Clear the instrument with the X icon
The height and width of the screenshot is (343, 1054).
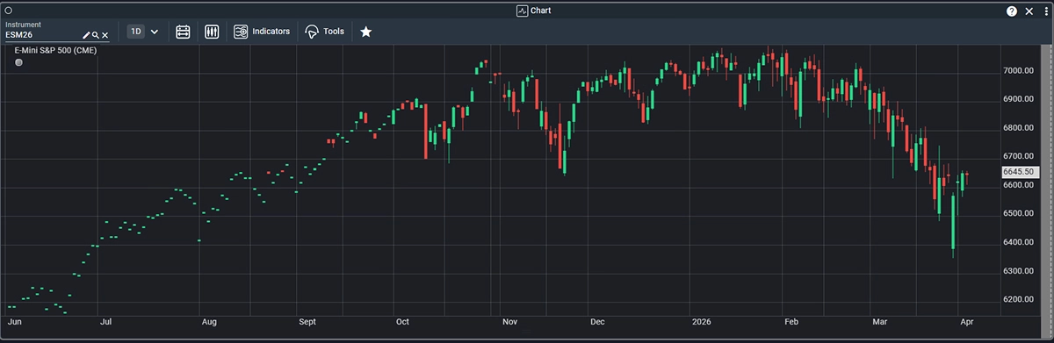tap(105, 35)
